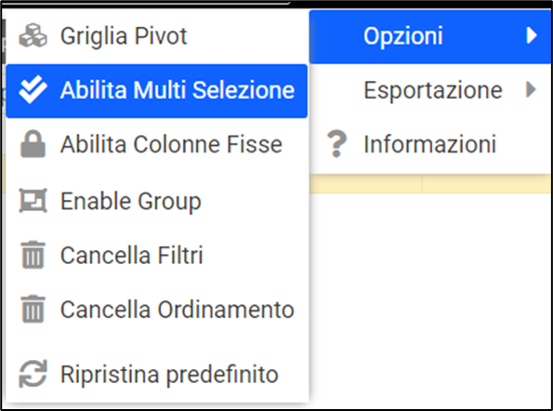Select the Griglia Pivot menu item

coord(156,36)
